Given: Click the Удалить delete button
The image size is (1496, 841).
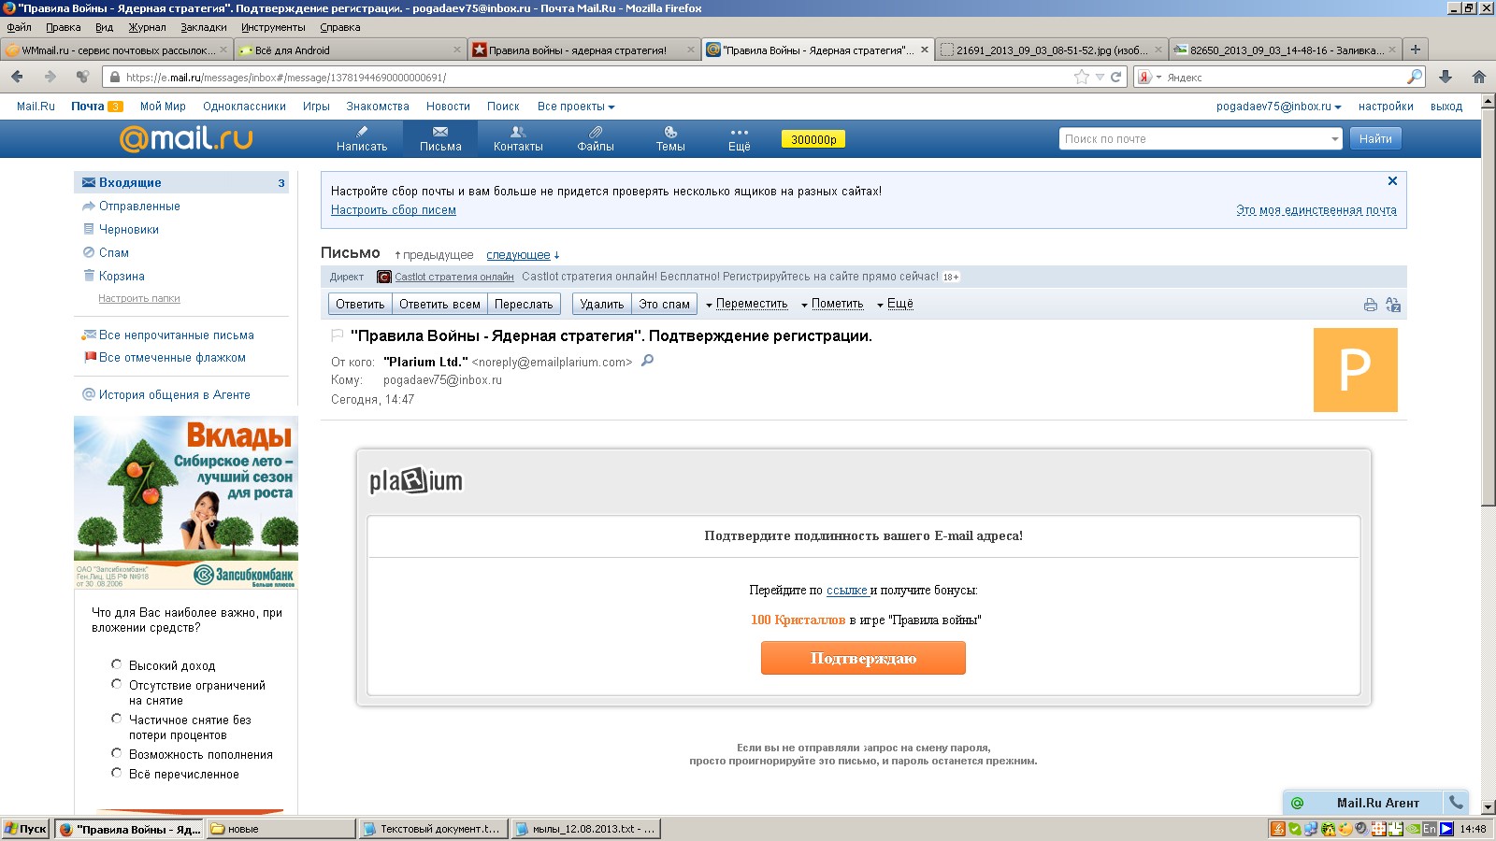Looking at the screenshot, I should pyautogui.click(x=601, y=304).
